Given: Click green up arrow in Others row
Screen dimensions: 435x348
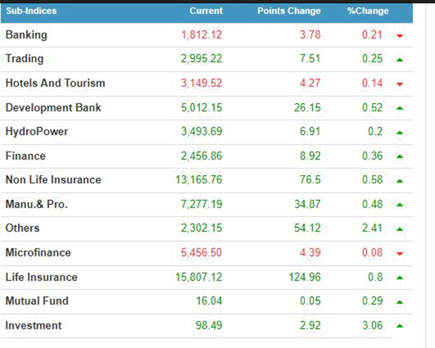Looking at the screenshot, I should 400,229.
